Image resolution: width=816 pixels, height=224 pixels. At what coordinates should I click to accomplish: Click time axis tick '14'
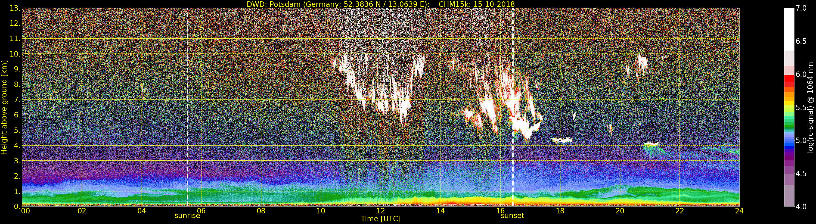pyautogui.click(x=440, y=211)
